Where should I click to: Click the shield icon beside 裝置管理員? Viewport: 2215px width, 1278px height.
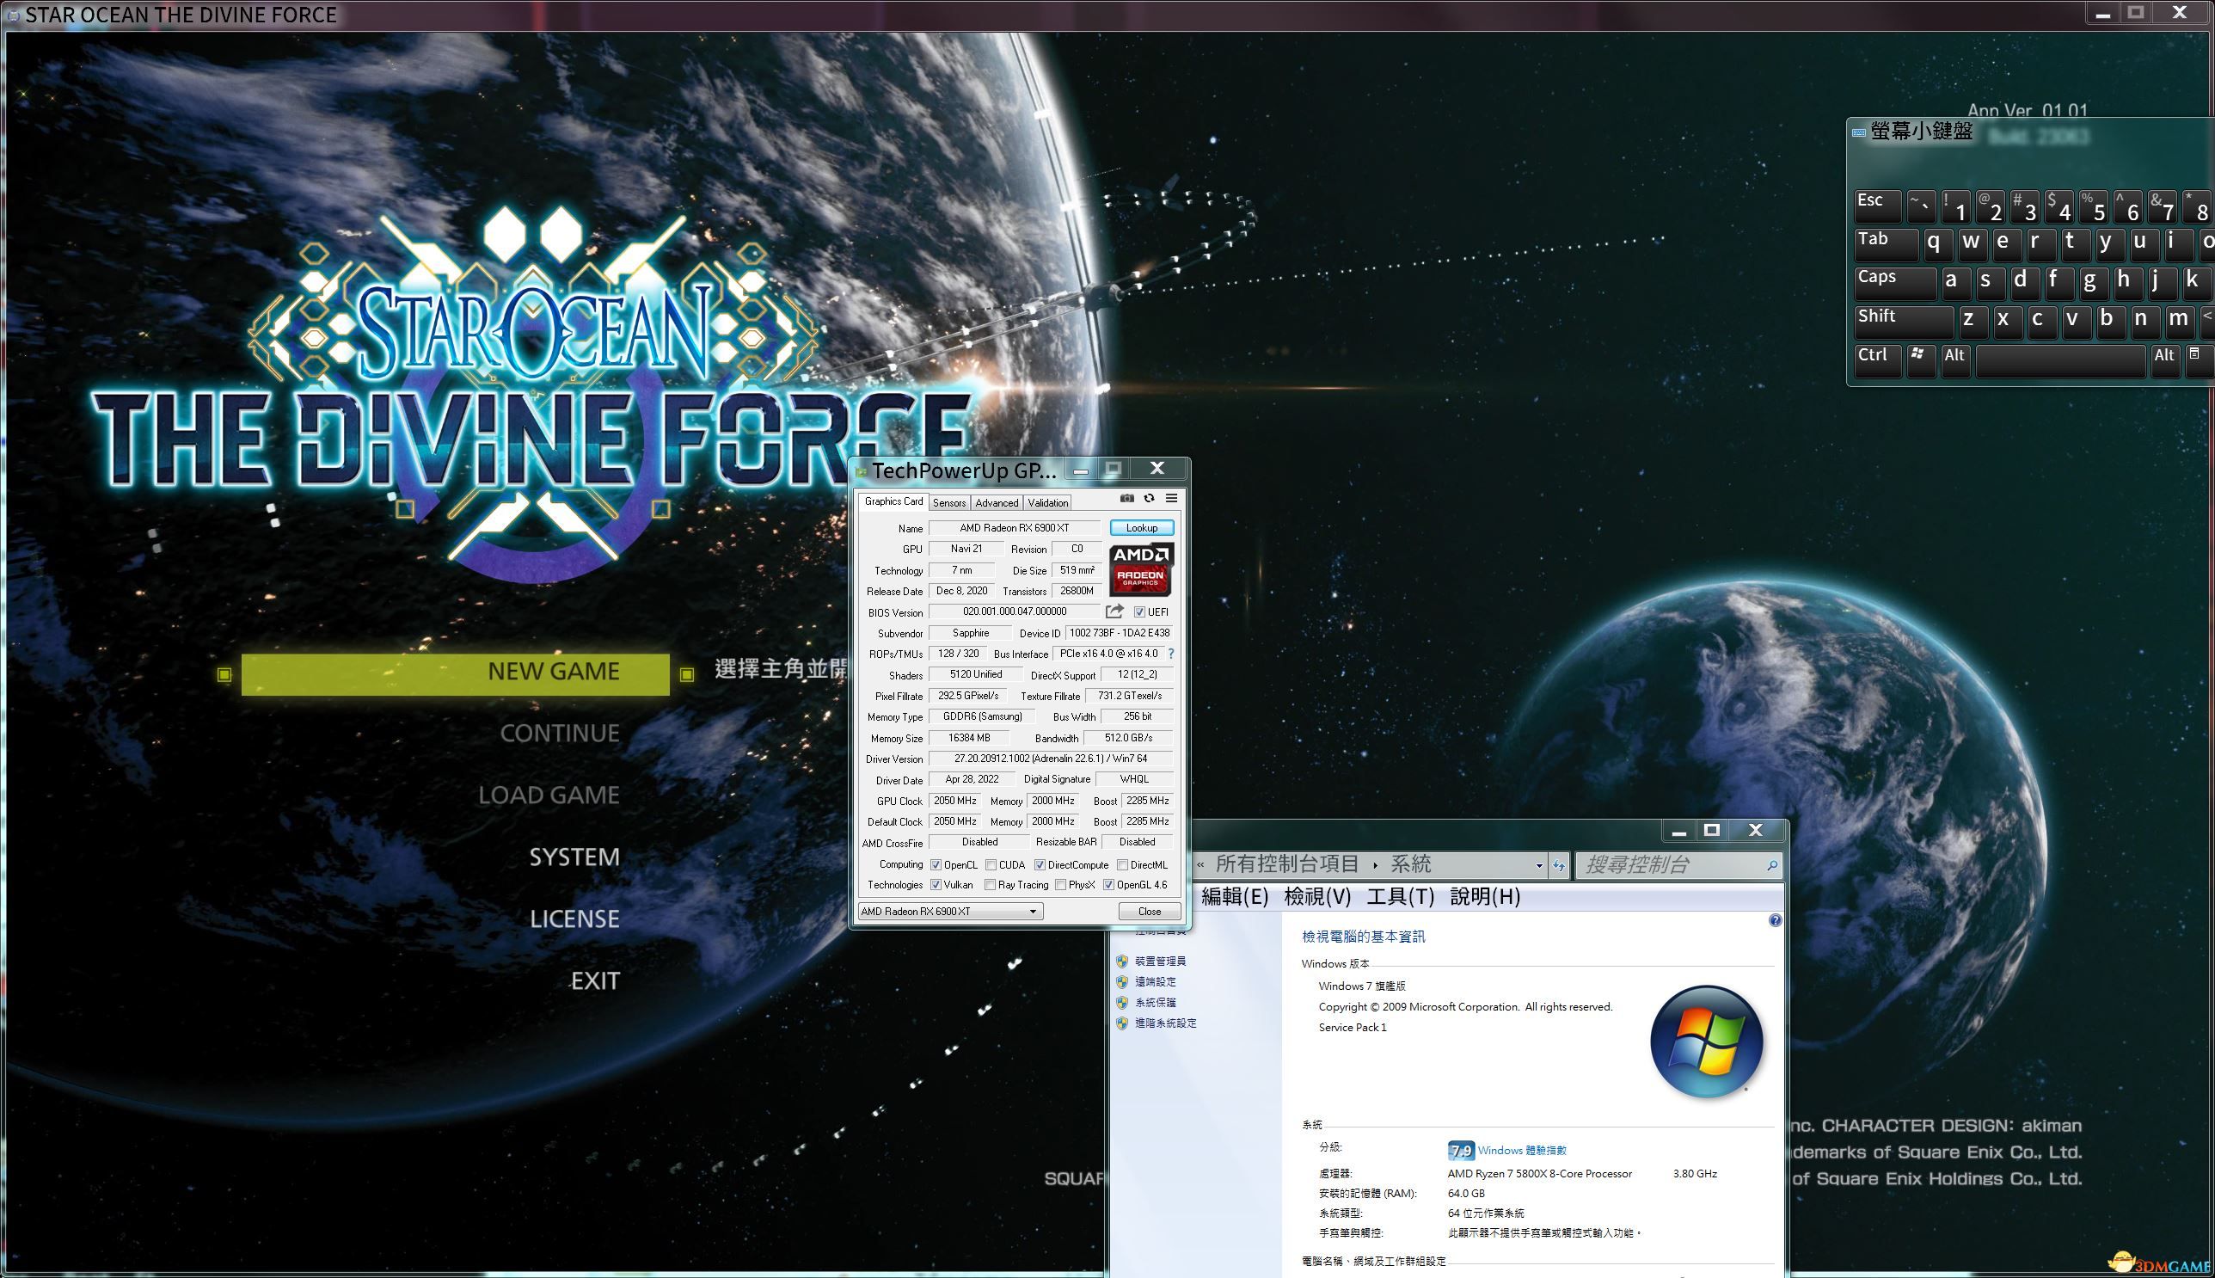(x=1121, y=962)
